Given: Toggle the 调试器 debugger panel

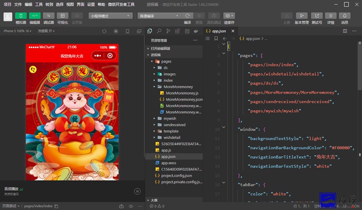Looking at the screenshot, I should tap(49, 16).
